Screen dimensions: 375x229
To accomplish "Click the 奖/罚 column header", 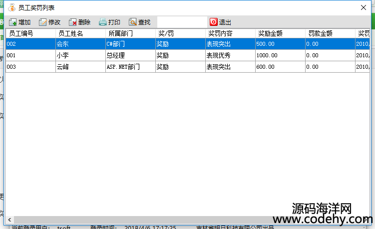I will tap(181, 33).
